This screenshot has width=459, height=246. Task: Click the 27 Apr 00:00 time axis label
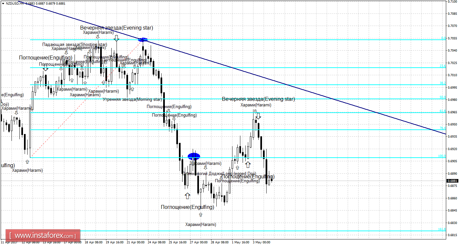[198, 242]
